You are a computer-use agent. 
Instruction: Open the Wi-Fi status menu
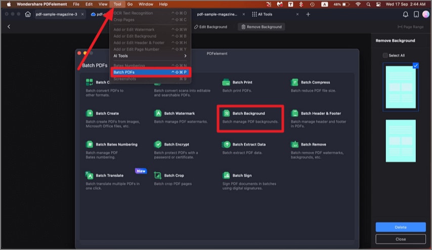click(358, 4)
